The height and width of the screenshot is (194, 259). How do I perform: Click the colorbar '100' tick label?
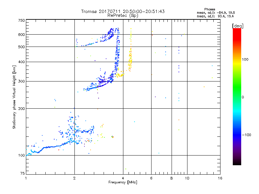coord(245,59)
